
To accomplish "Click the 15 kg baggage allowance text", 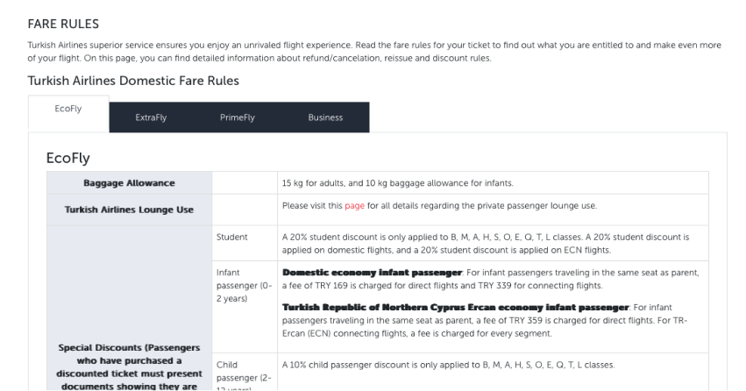I will 397,183.
